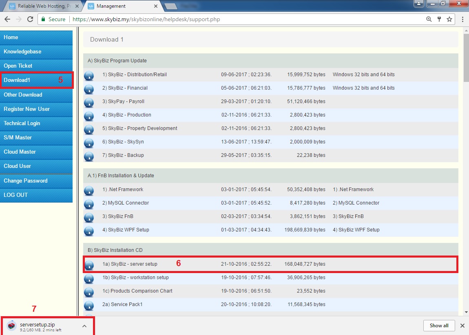Click download icon next to SkyPay - Payroll

tap(89, 102)
